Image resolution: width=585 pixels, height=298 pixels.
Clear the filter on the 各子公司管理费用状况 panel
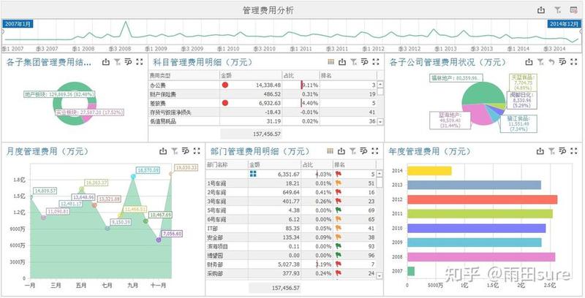pyautogui.click(x=540, y=62)
